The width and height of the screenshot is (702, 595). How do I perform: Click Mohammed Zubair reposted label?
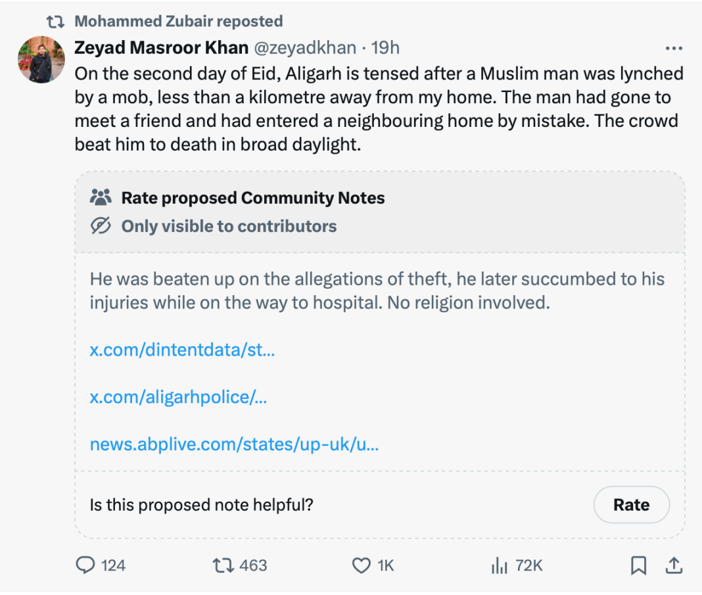click(179, 21)
